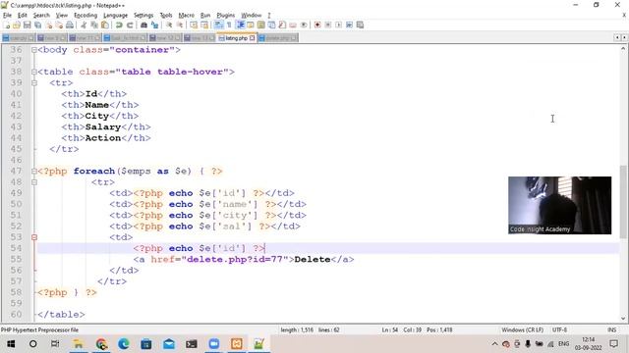
Task: Click Windows (CR LF) in status bar
Action: [522, 329]
